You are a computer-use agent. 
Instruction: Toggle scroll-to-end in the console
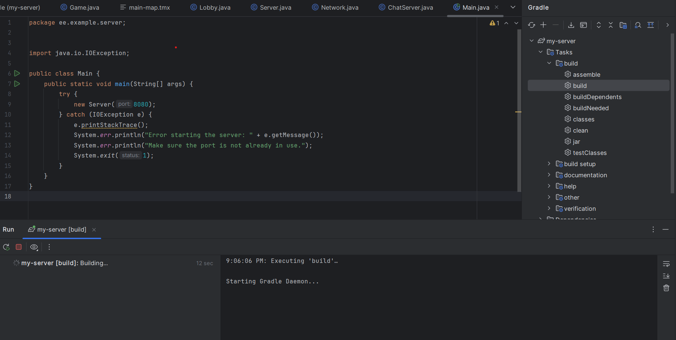[666, 276]
